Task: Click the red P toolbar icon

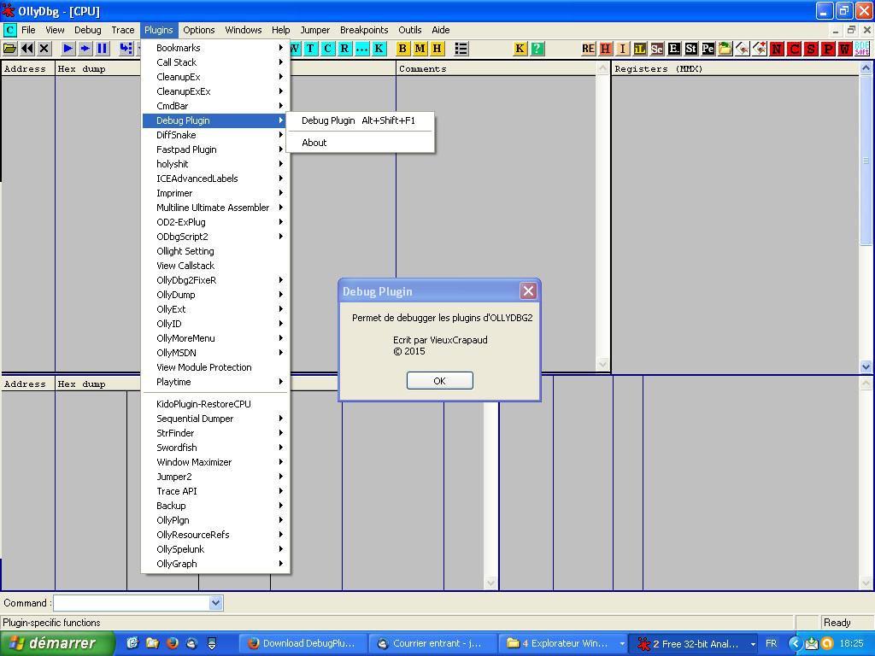Action: 827,49
